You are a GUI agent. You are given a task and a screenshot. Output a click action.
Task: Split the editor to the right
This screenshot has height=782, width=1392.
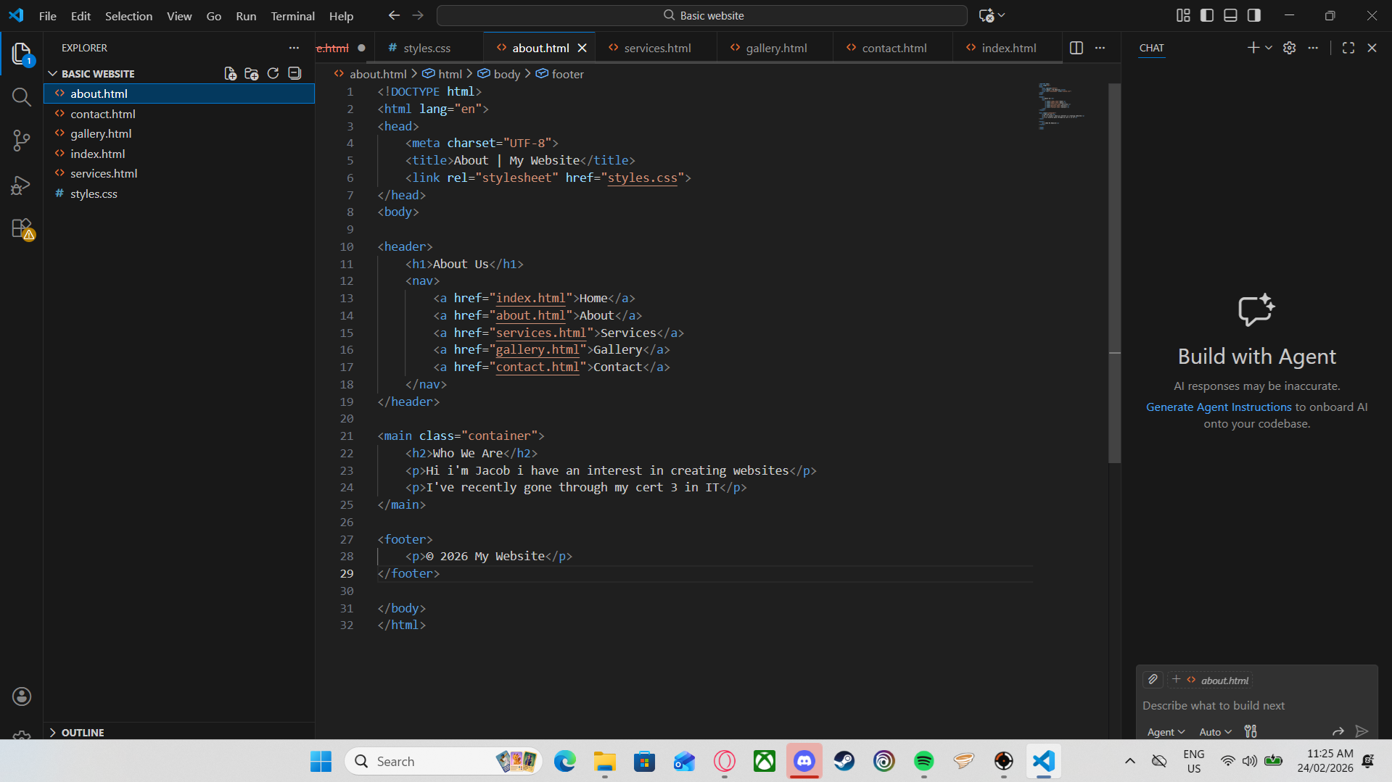pyautogui.click(x=1076, y=48)
